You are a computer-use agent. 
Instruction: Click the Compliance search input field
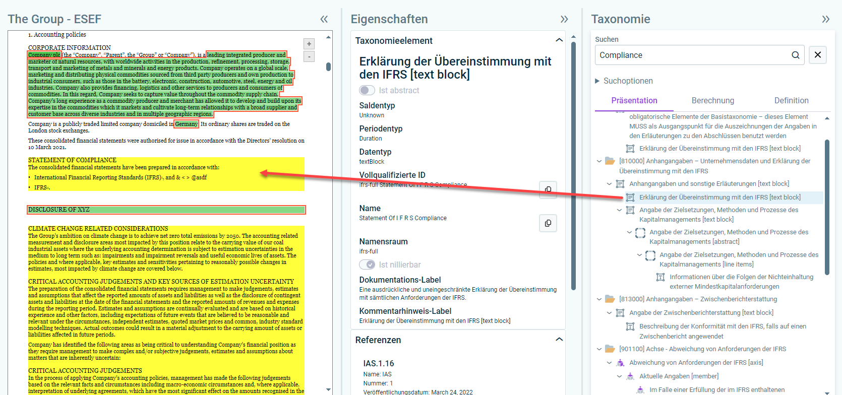(x=691, y=55)
